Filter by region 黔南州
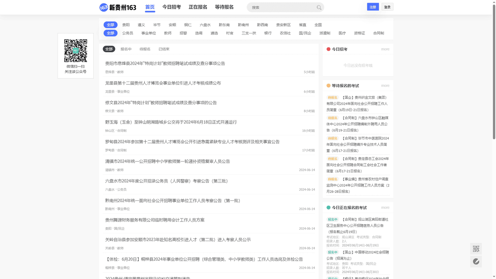 tap(243, 25)
